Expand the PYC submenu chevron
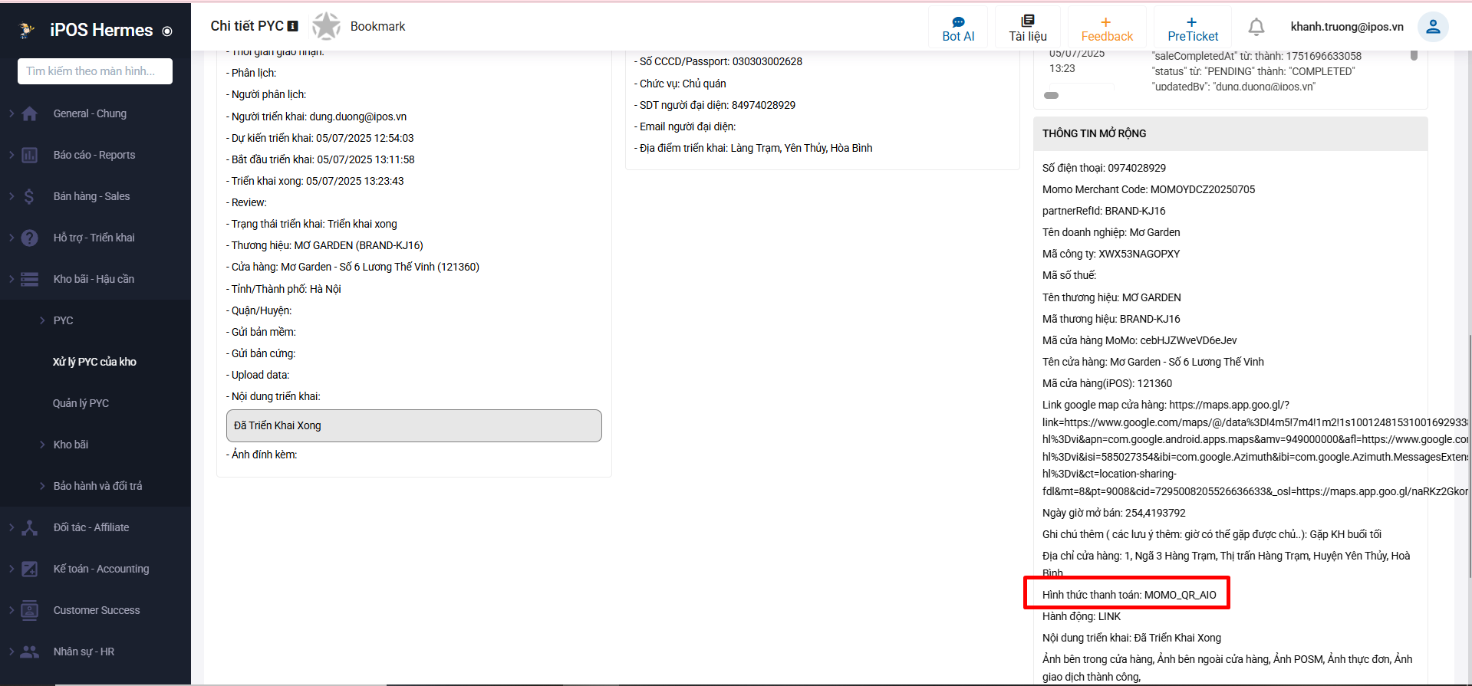The image size is (1472, 686). tap(42, 320)
